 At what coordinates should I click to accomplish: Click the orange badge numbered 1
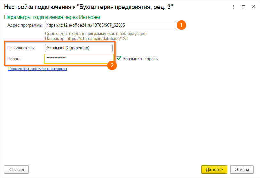(181, 25)
